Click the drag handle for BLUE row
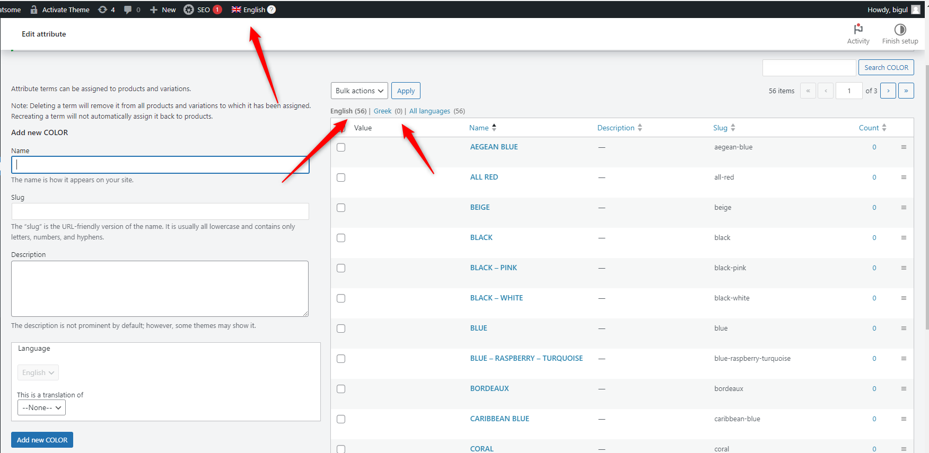 point(904,328)
